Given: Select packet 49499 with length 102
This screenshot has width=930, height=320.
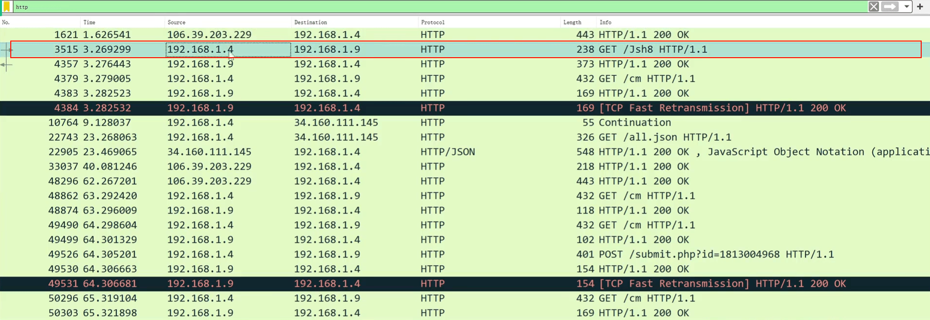Looking at the screenshot, I should [465, 240].
